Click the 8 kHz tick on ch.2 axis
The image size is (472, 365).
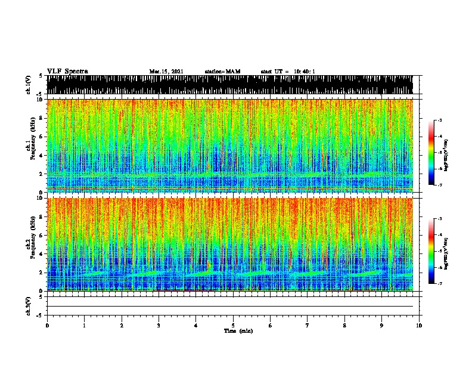tap(41, 217)
